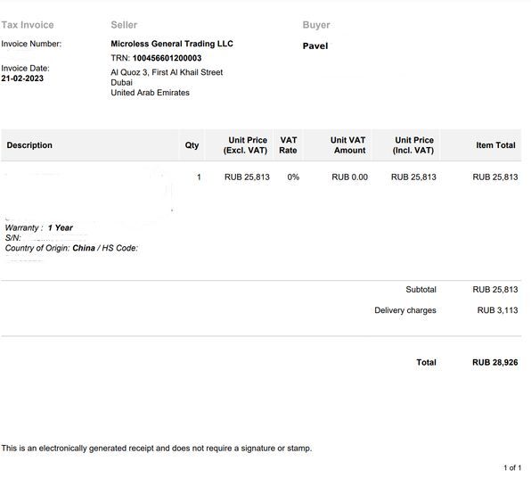The width and height of the screenshot is (531, 486).
Task: Select the 0% VAT rate value
Action: coord(293,177)
